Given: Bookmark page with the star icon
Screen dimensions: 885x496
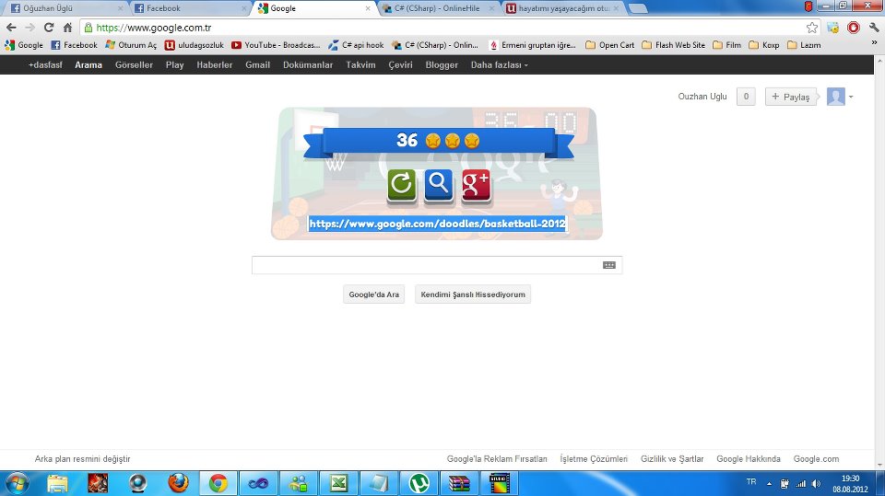Looking at the screenshot, I should (811, 28).
